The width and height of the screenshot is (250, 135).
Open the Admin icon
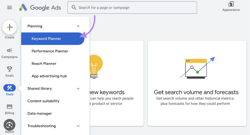[9, 125]
